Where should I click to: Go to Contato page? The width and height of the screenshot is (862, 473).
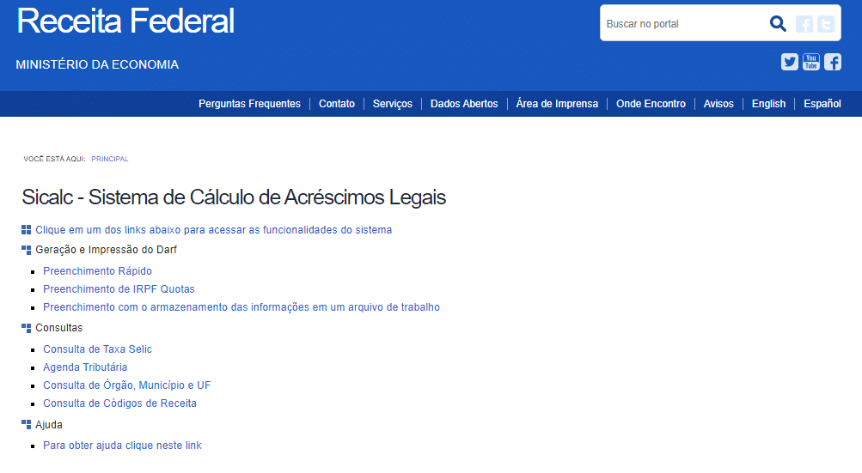336,104
